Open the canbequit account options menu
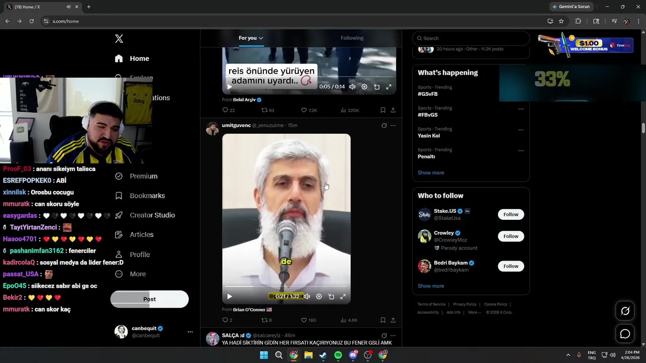This screenshot has width=646, height=363. point(190,332)
